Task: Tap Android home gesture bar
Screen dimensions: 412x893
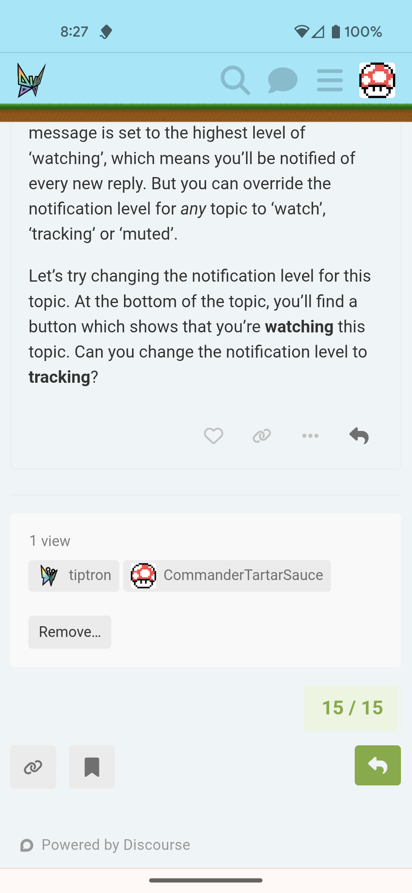Action: (x=206, y=880)
